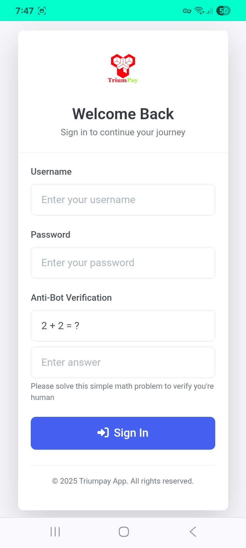Tap the cellular signal bars icon
Image resolution: width=246 pixels, height=548 pixels.
(x=209, y=11)
